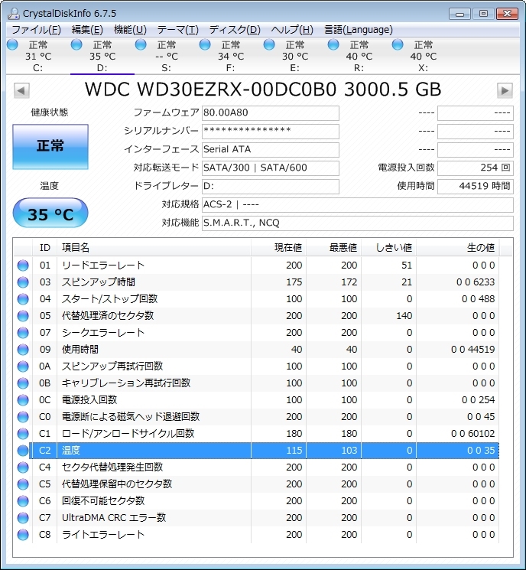Image resolution: width=526 pixels, height=570 pixels.
Task: Click the power-on count field 254 回
Action: pos(475,168)
